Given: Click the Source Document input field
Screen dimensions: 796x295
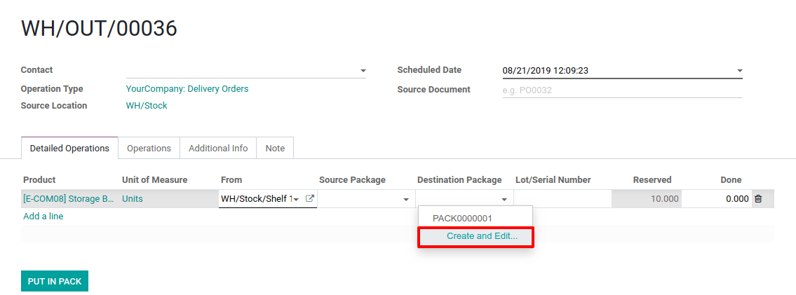Looking at the screenshot, I should [x=622, y=90].
